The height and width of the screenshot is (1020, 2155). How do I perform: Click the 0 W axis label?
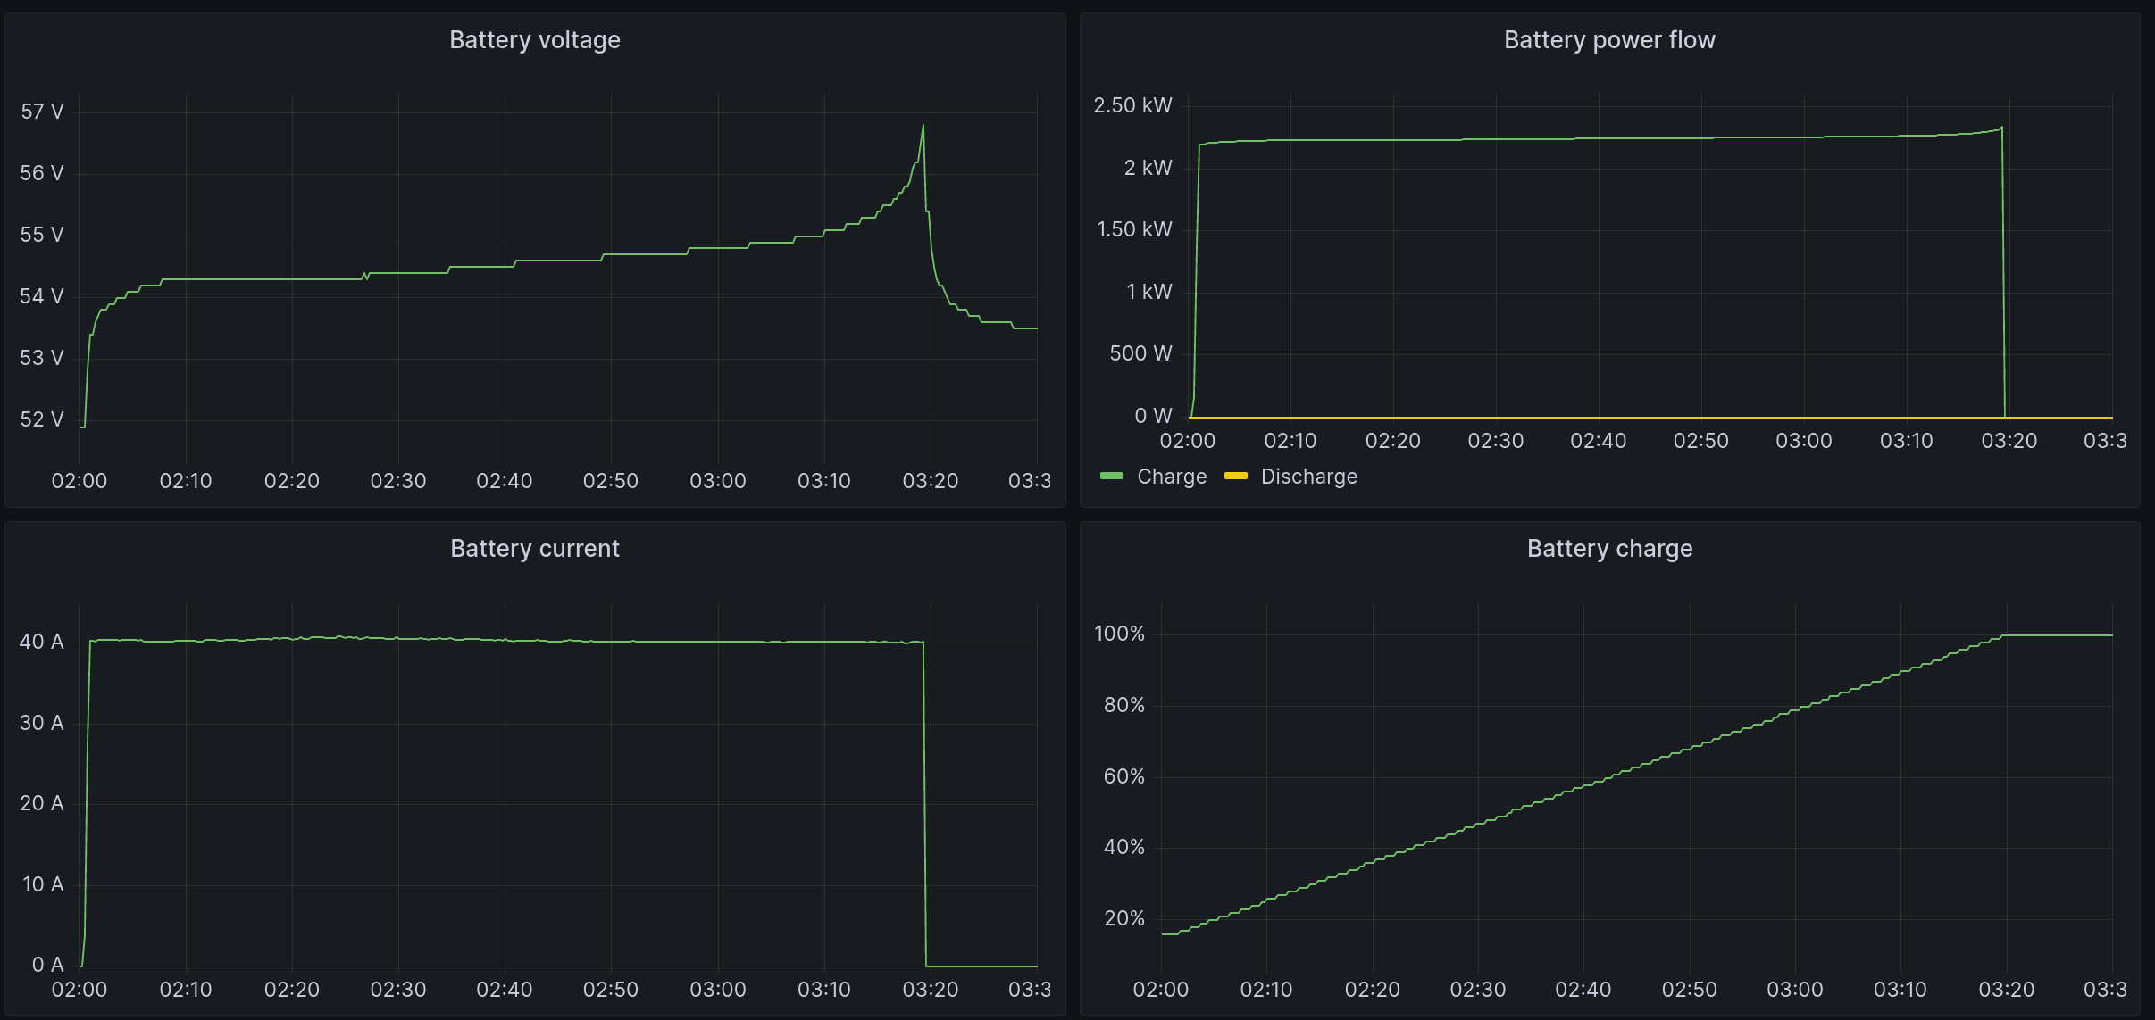[x=1153, y=416]
